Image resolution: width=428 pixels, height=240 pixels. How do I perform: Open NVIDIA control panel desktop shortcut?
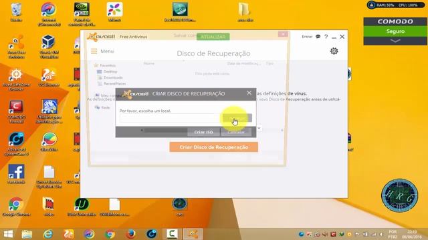[82, 14]
